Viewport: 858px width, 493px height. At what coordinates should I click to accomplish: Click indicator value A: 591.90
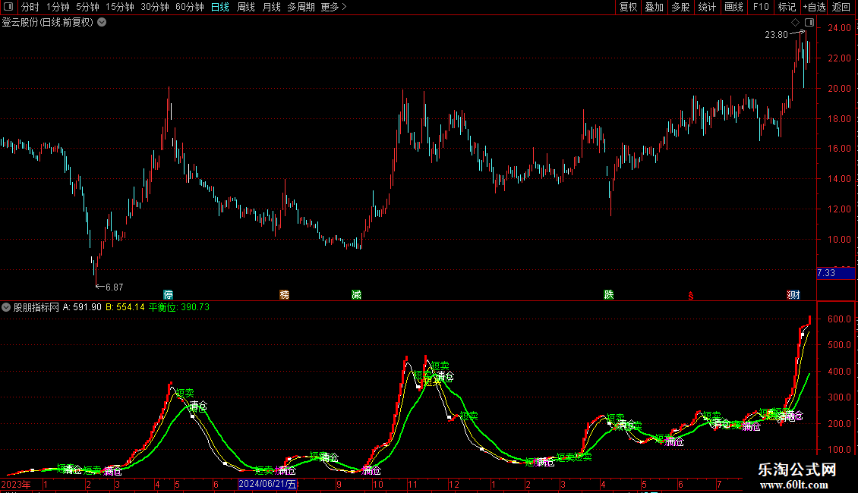[x=82, y=307]
